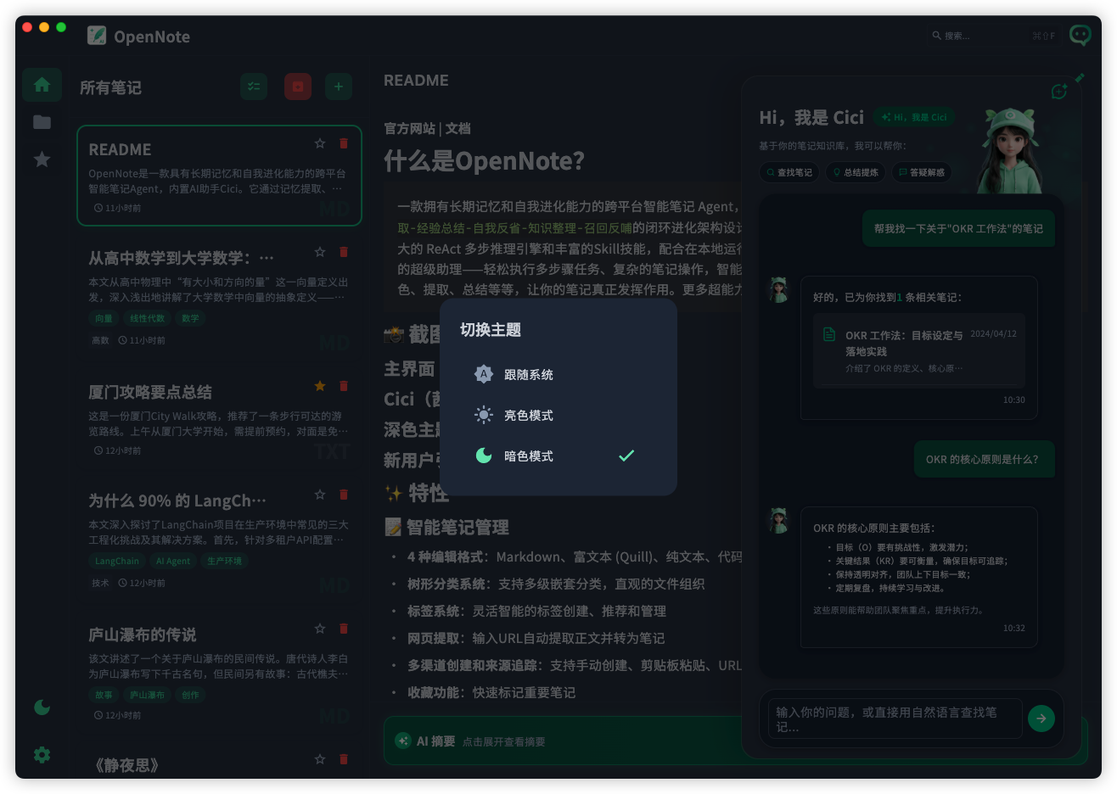Add a new note with plus button

tap(339, 87)
